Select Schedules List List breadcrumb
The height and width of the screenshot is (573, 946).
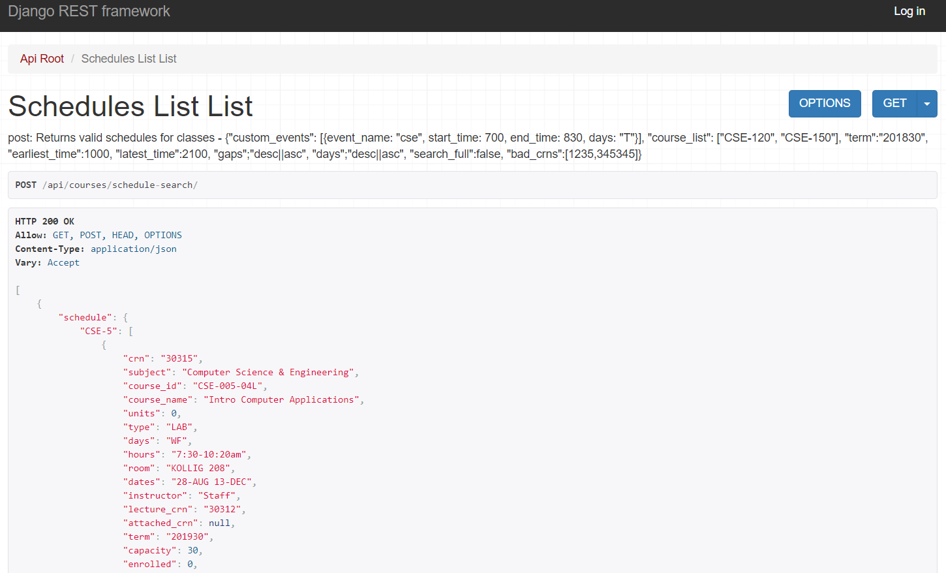tap(129, 59)
